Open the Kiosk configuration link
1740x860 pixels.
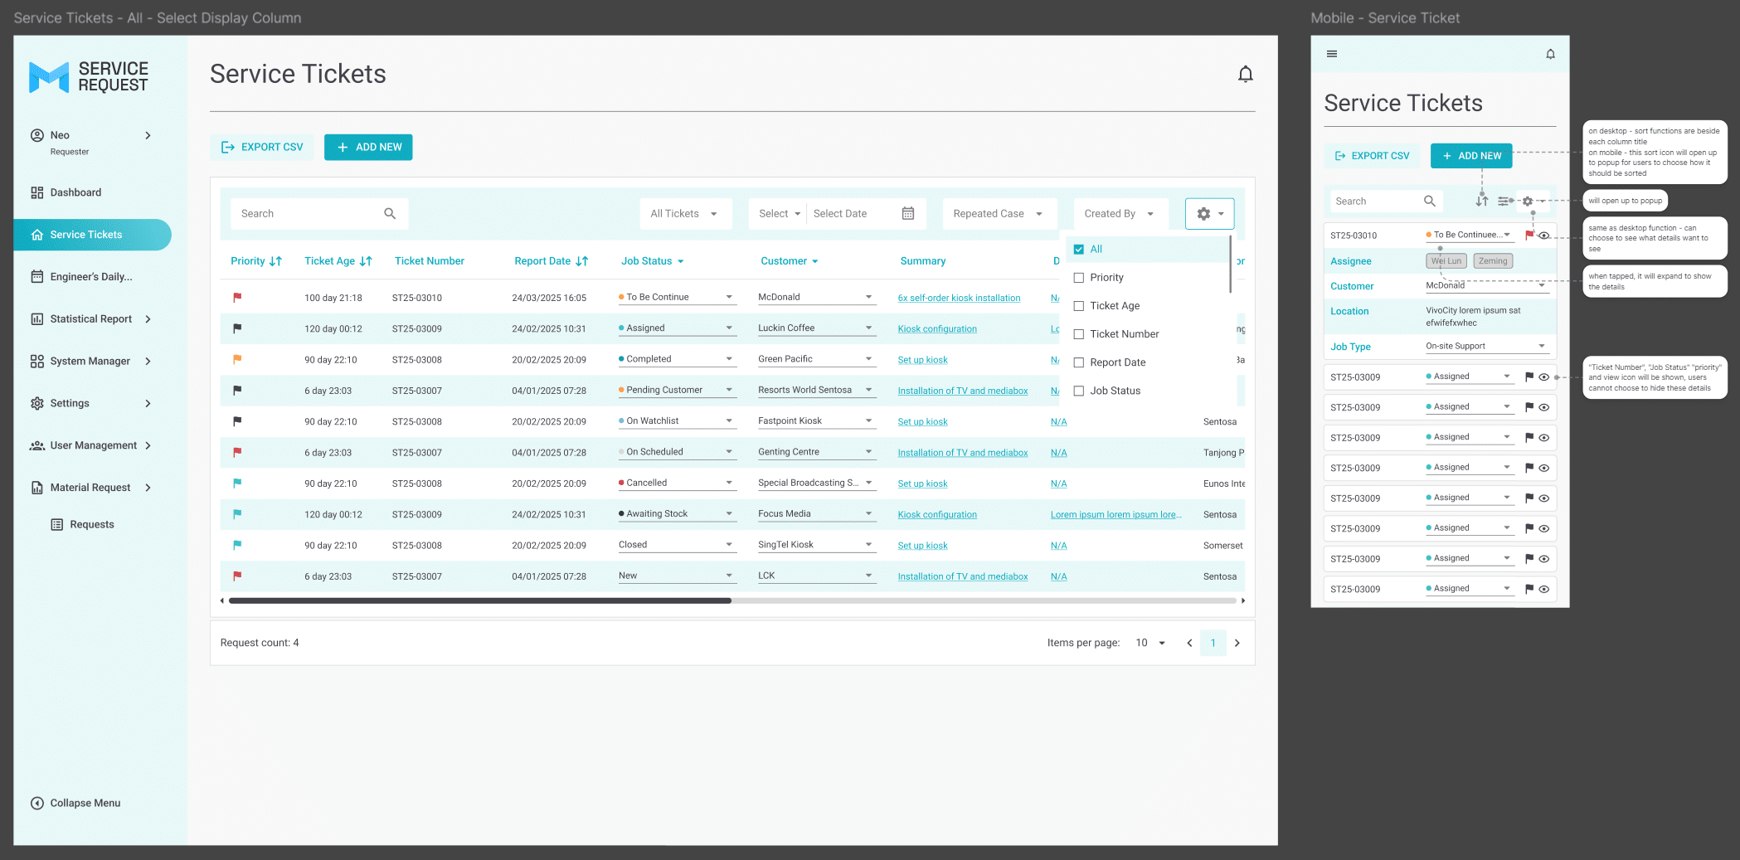point(936,328)
